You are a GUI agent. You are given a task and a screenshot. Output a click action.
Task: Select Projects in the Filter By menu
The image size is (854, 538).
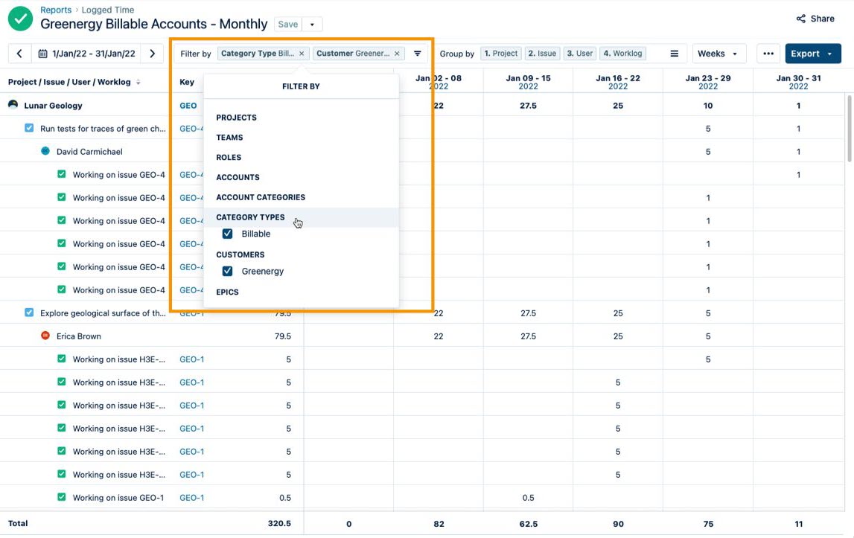(x=236, y=117)
